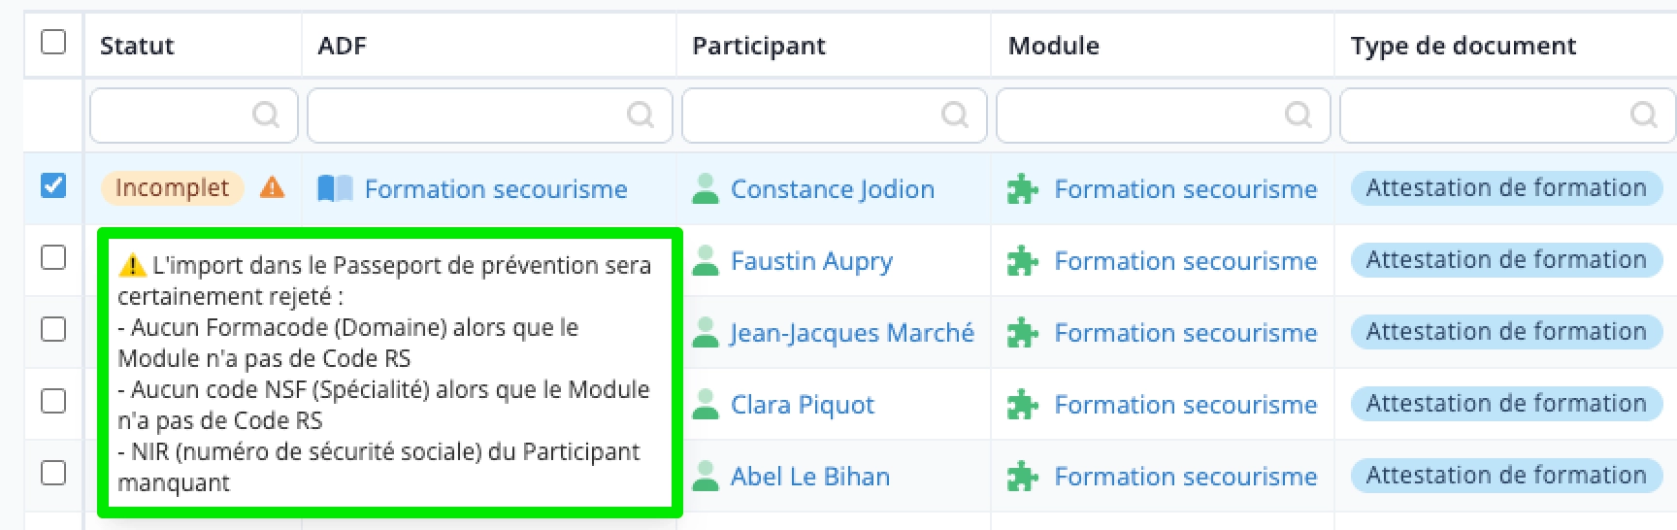Click the search magnifier in the Statut filter
The height and width of the screenshot is (530, 1677).
pos(266,116)
